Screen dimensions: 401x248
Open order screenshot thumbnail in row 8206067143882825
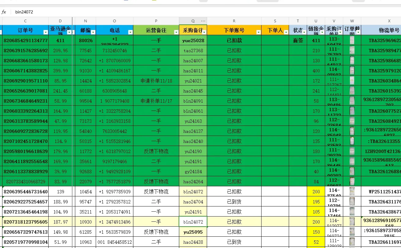click(x=352, y=71)
